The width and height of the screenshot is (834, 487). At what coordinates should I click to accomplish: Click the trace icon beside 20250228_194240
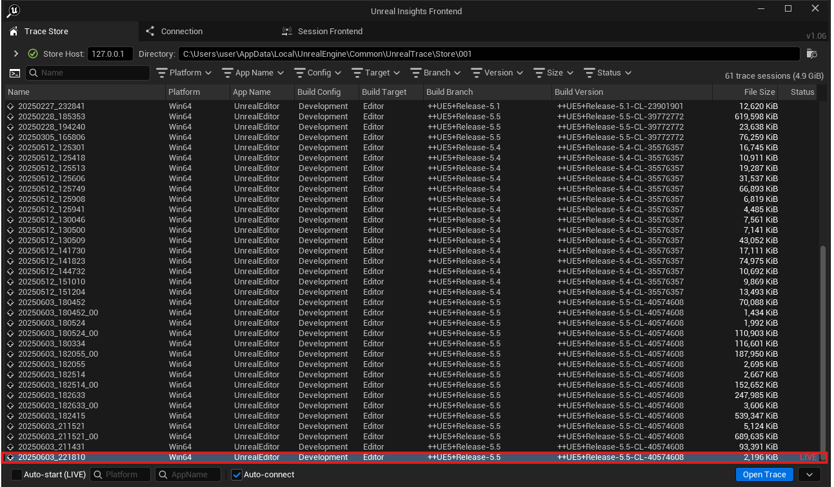point(10,127)
